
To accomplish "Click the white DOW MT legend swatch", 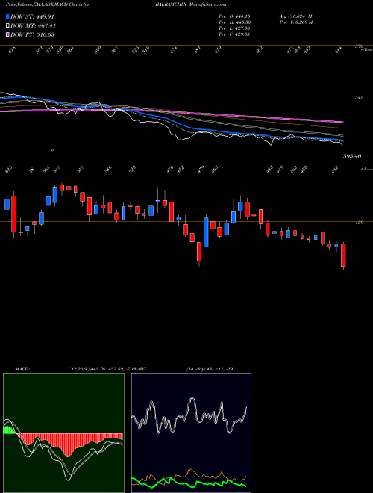I will click(x=7, y=26).
